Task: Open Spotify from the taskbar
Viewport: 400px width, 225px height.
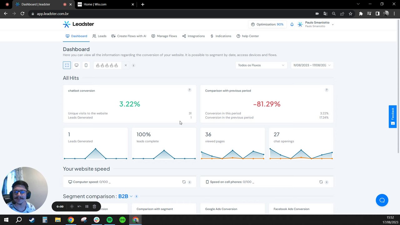Action: click(x=109, y=220)
